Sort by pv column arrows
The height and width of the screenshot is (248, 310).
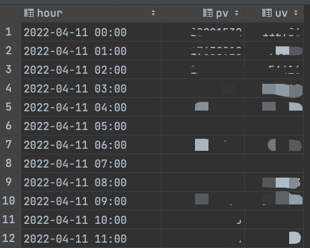(x=237, y=13)
